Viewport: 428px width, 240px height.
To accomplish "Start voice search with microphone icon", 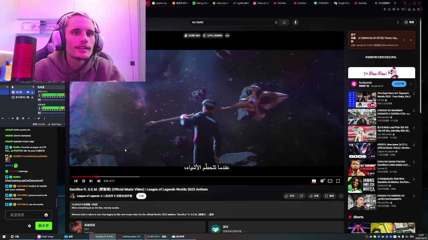I will (x=295, y=22).
